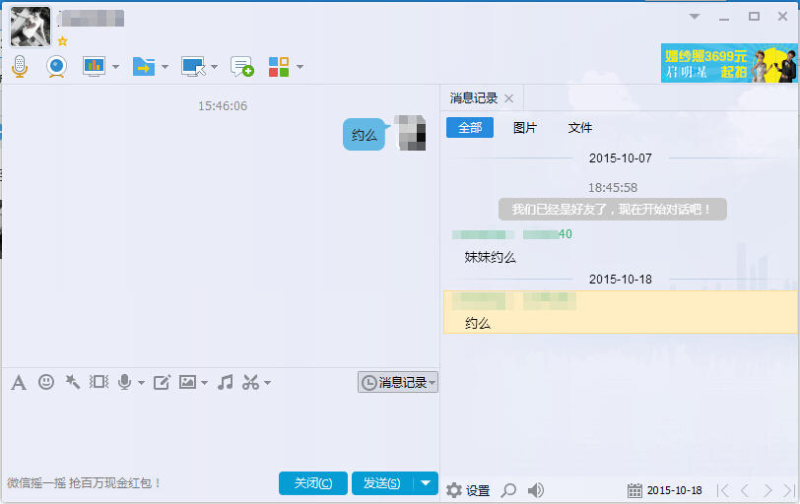Expand the send file dropdown arrow

click(x=165, y=67)
